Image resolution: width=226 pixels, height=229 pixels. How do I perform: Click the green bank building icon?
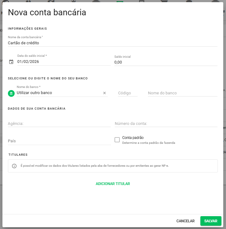[x=11, y=93]
